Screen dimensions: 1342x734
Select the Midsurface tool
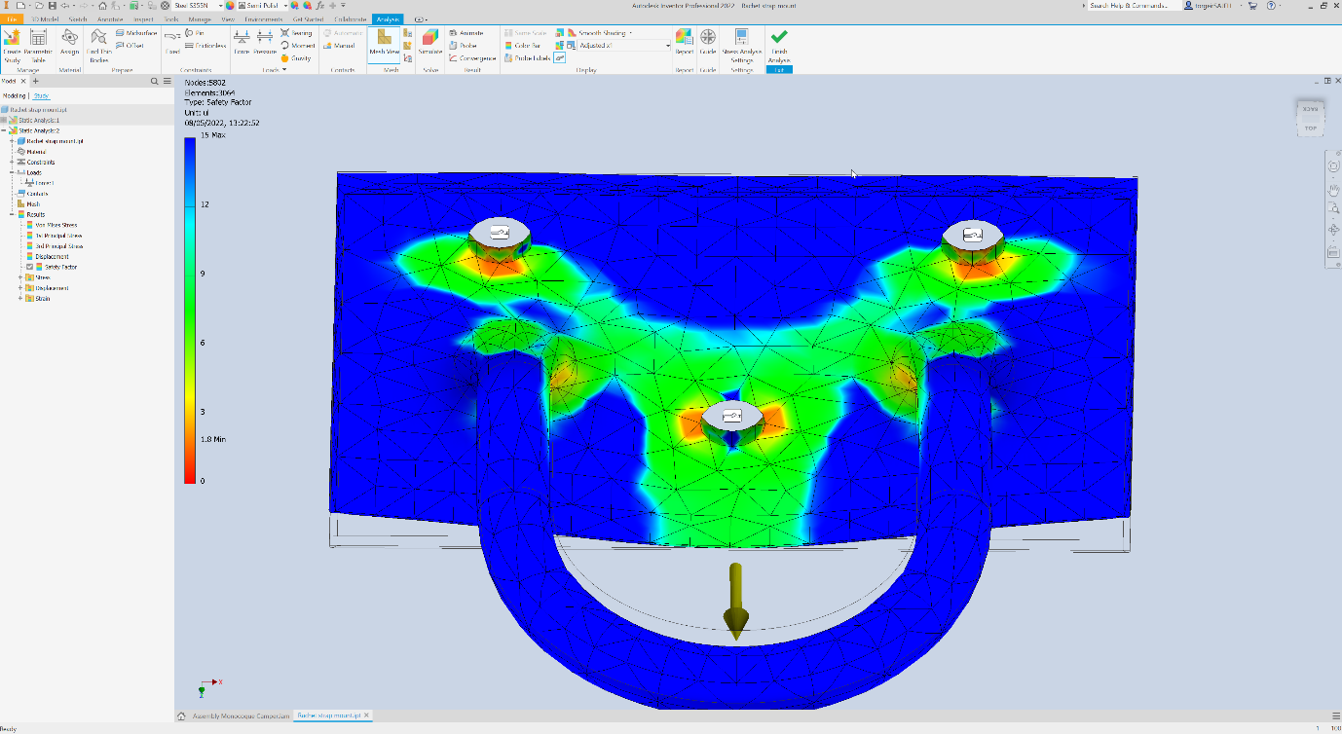point(135,33)
